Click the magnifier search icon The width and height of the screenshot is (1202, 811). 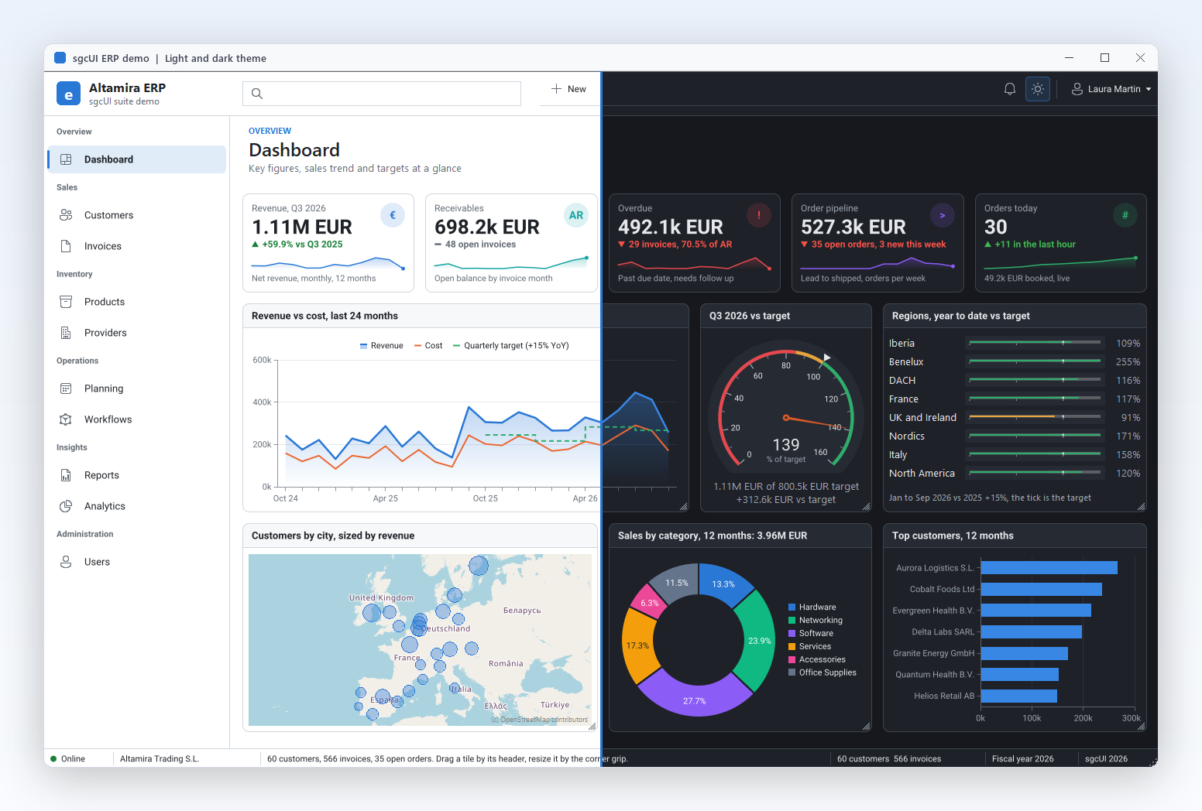(257, 94)
